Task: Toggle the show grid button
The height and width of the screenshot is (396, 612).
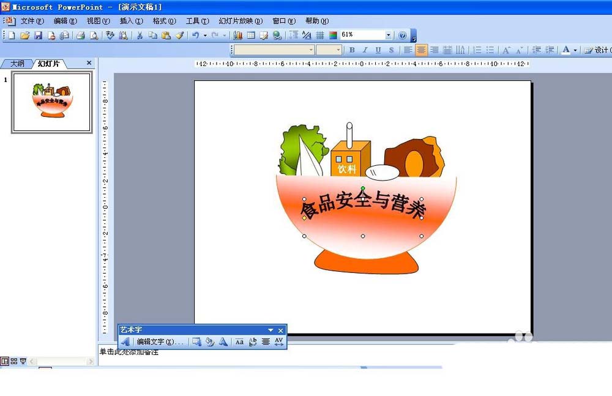Action: 319,35
